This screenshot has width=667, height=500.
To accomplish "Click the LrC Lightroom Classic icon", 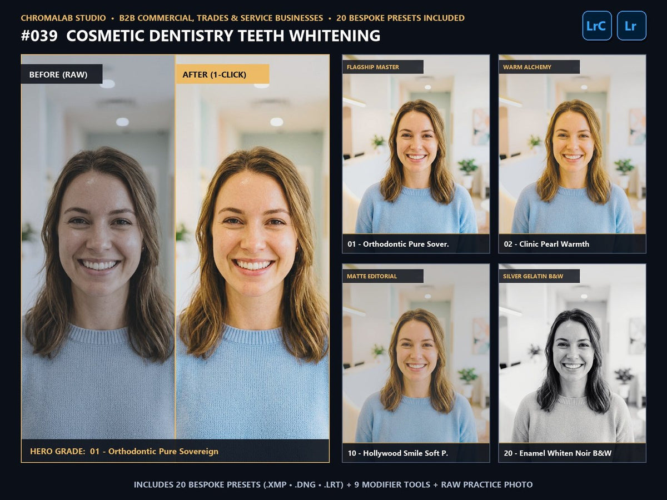I will pyautogui.click(x=597, y=26).
